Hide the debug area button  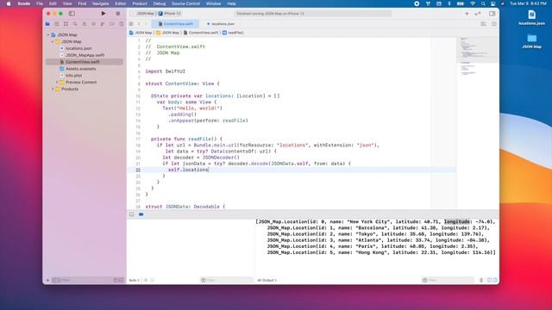(x=132, y=214)
